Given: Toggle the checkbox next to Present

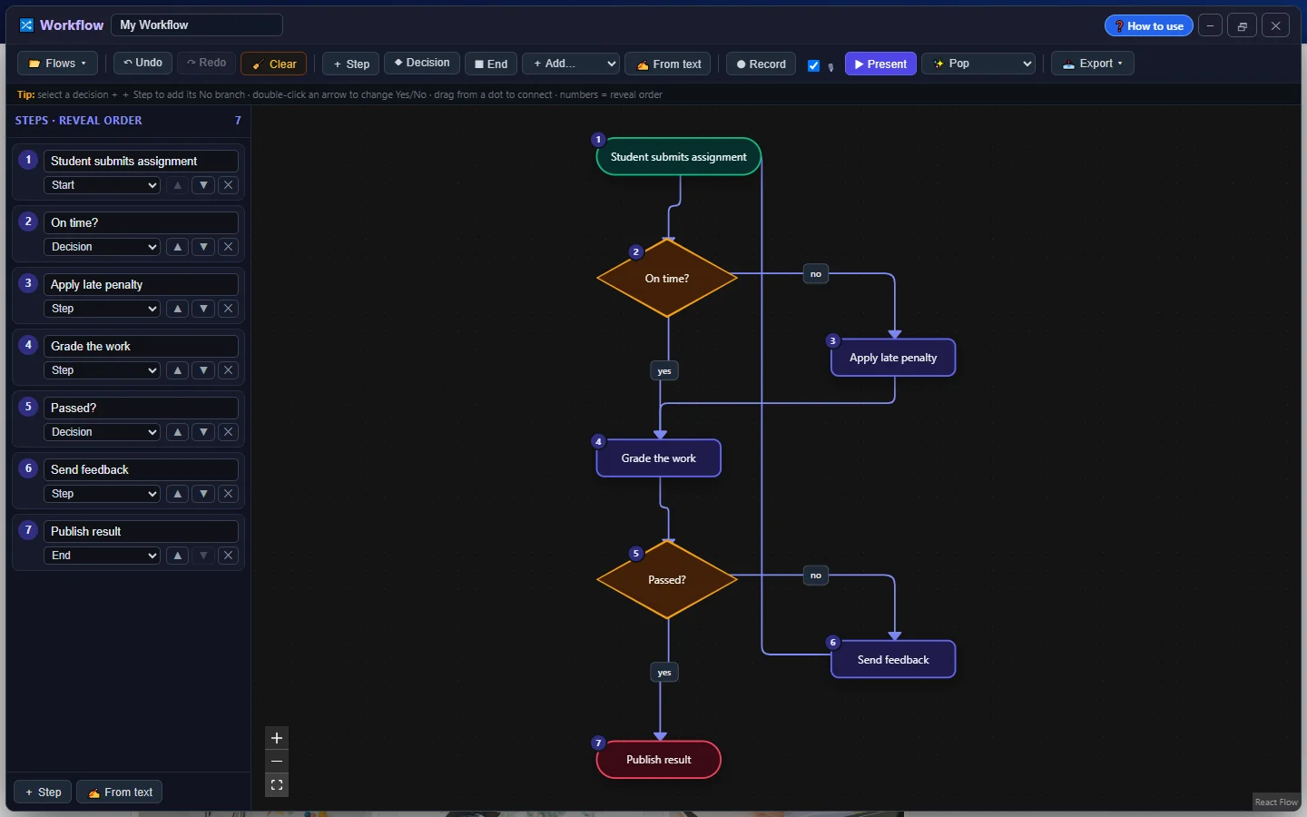Looking at the screenshot, I should [813, 65].
